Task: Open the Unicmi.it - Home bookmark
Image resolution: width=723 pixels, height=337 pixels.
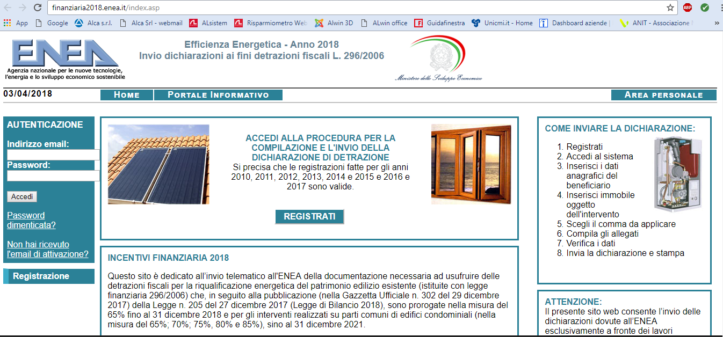Action: point(502,23)
